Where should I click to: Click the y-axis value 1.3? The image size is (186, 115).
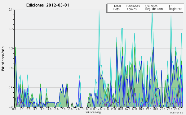pyautogui.click(x=11, y=48)
